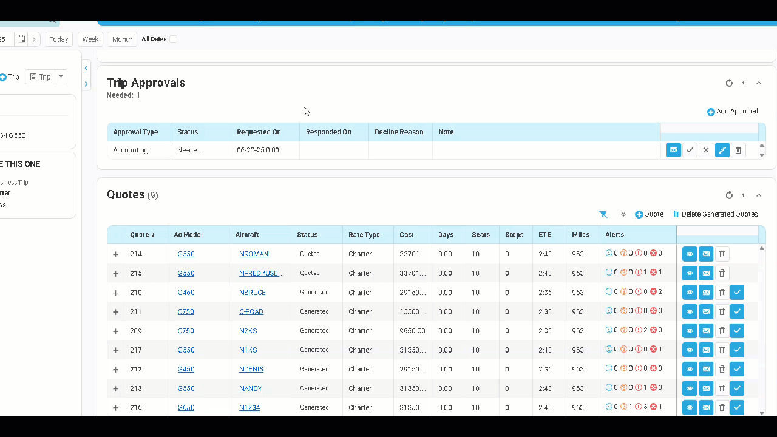Viewport: 777px width, 437px height.
Task: Switch to Month view
Action: (122, 39)
